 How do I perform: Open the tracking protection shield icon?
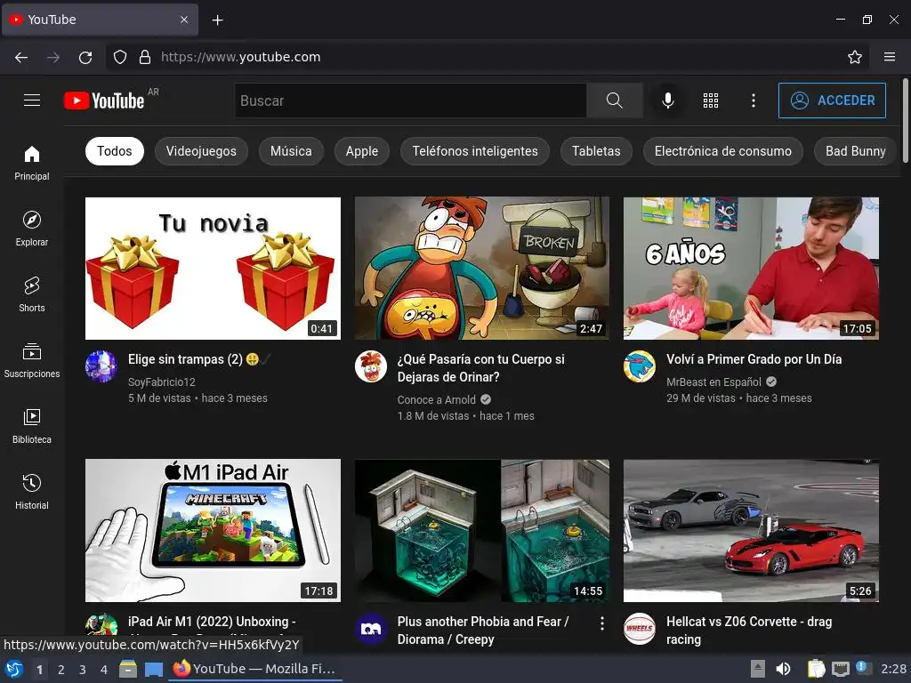pos(120,57)
